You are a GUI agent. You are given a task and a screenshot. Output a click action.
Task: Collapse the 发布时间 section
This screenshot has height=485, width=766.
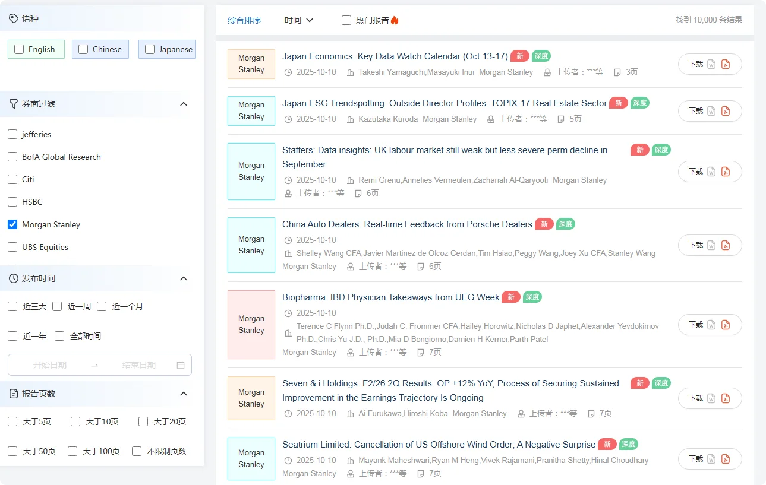point(184,278)
